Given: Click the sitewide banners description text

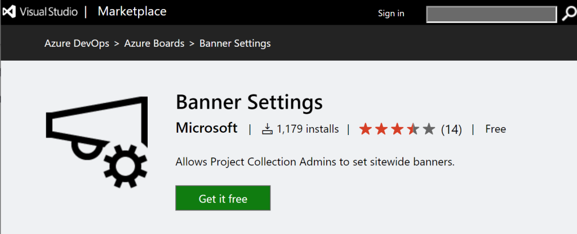Looking at the screenshot, I should pyautogui.click(x=315, y=161).
